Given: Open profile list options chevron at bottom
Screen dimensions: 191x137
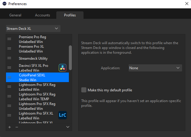Looking at the screenshot, I should point(68,127).
